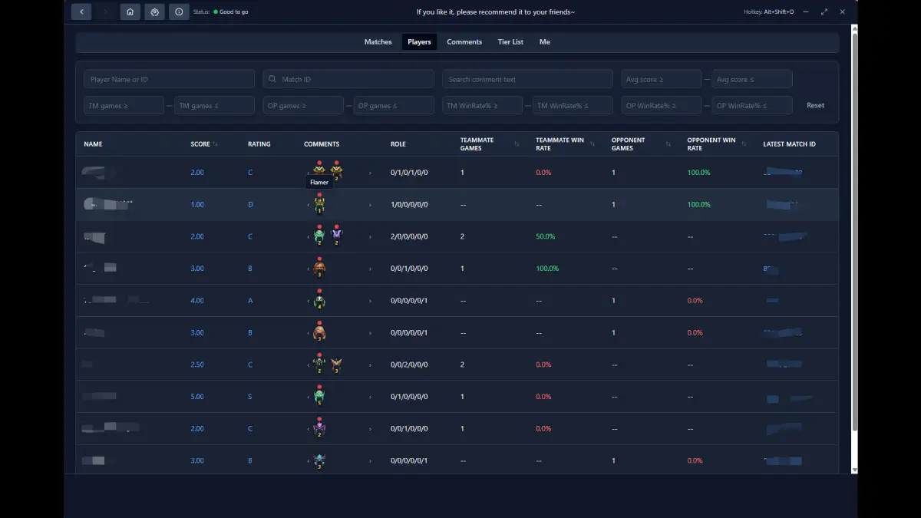Focus the TM WinRate% ≥ field
The image size is (921, 518).
point(482,105)
